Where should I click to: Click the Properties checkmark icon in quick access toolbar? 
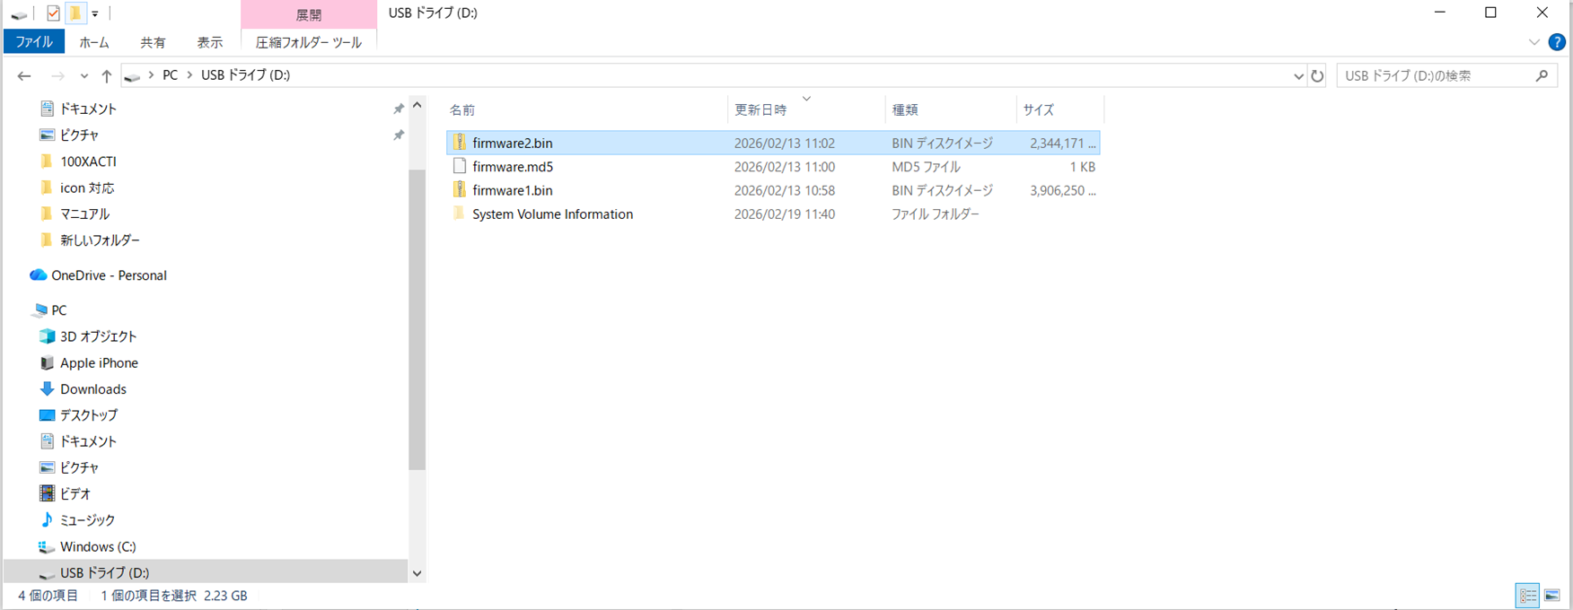(x=53, y=13)
